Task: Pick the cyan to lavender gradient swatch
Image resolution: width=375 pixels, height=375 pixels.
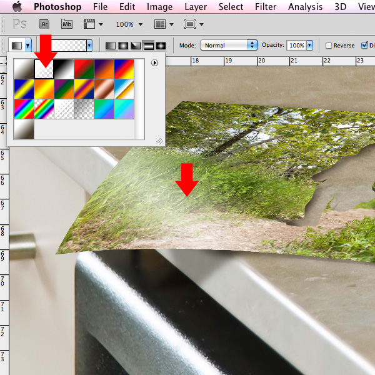Action: pyautogui.click(x=124, y=109)
